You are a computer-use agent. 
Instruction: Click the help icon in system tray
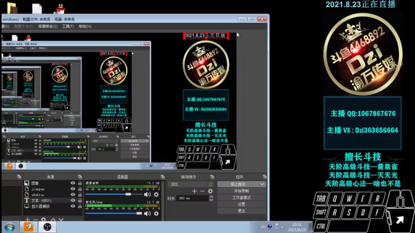(270, 226)
